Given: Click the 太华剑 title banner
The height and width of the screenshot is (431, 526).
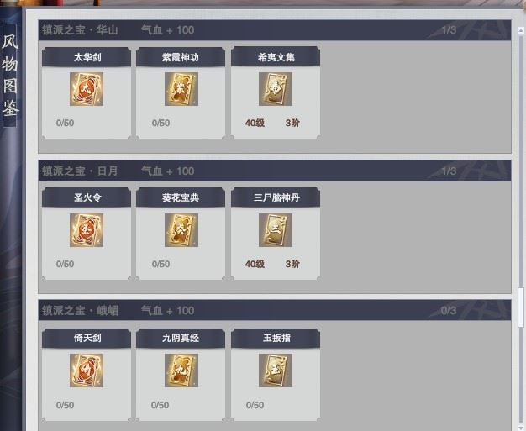Looking at the screenshot, I should pyautogui.click(x=87, y=57).
